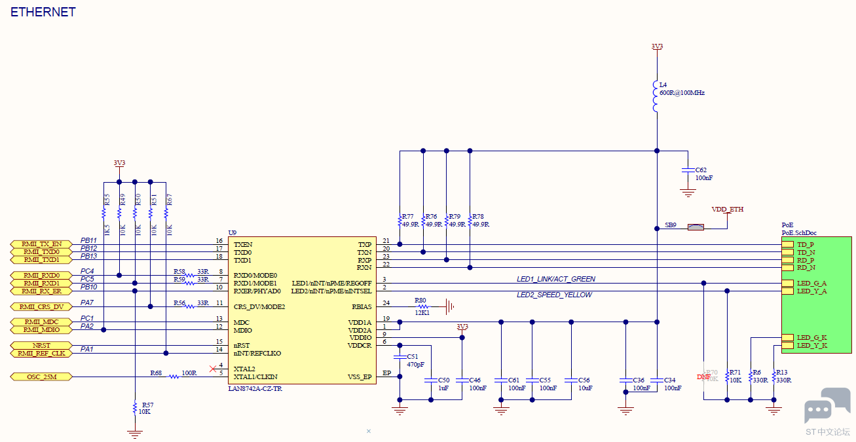Select the RMII_CRS_DV port
Screen dimensions: 856x442
(41, 307)
